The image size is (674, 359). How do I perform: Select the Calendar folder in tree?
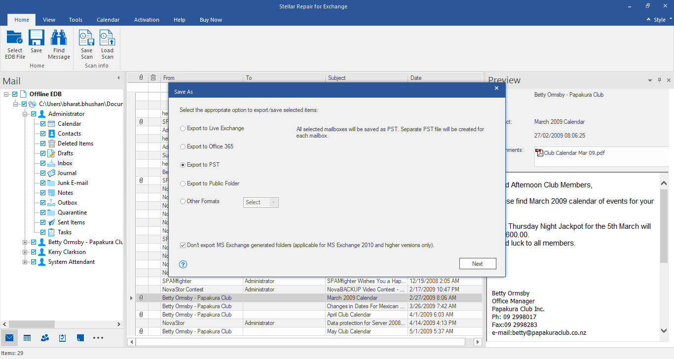69,124
